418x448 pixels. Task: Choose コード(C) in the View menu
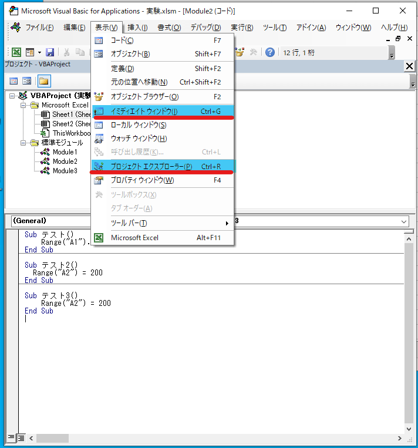click(x=163, y=41)
